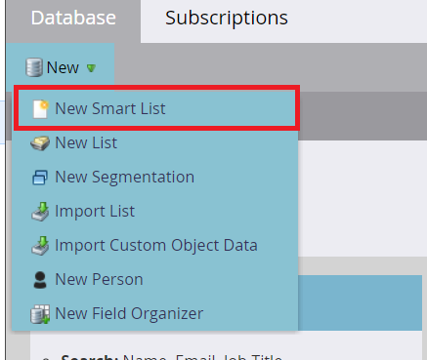Click the Import List green arrow icon

click(40, 212)
